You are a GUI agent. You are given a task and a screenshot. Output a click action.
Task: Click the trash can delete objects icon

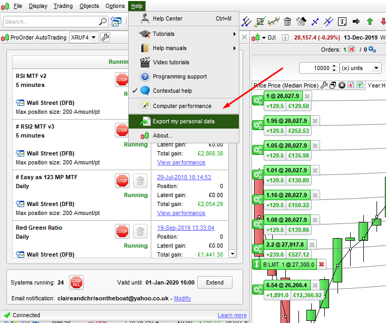[287, 22]
